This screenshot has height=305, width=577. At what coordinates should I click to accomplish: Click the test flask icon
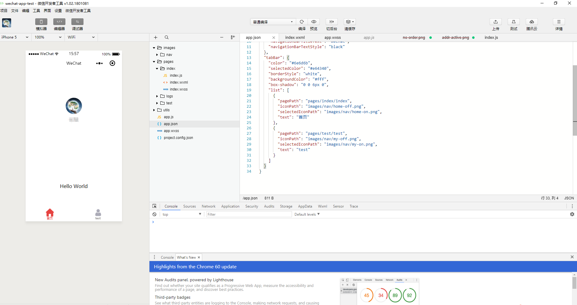pos(514,22)
